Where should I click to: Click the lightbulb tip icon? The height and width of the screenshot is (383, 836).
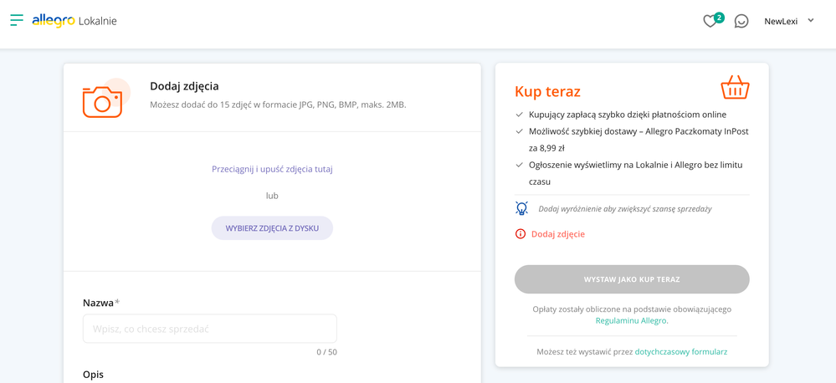[521, 208]
